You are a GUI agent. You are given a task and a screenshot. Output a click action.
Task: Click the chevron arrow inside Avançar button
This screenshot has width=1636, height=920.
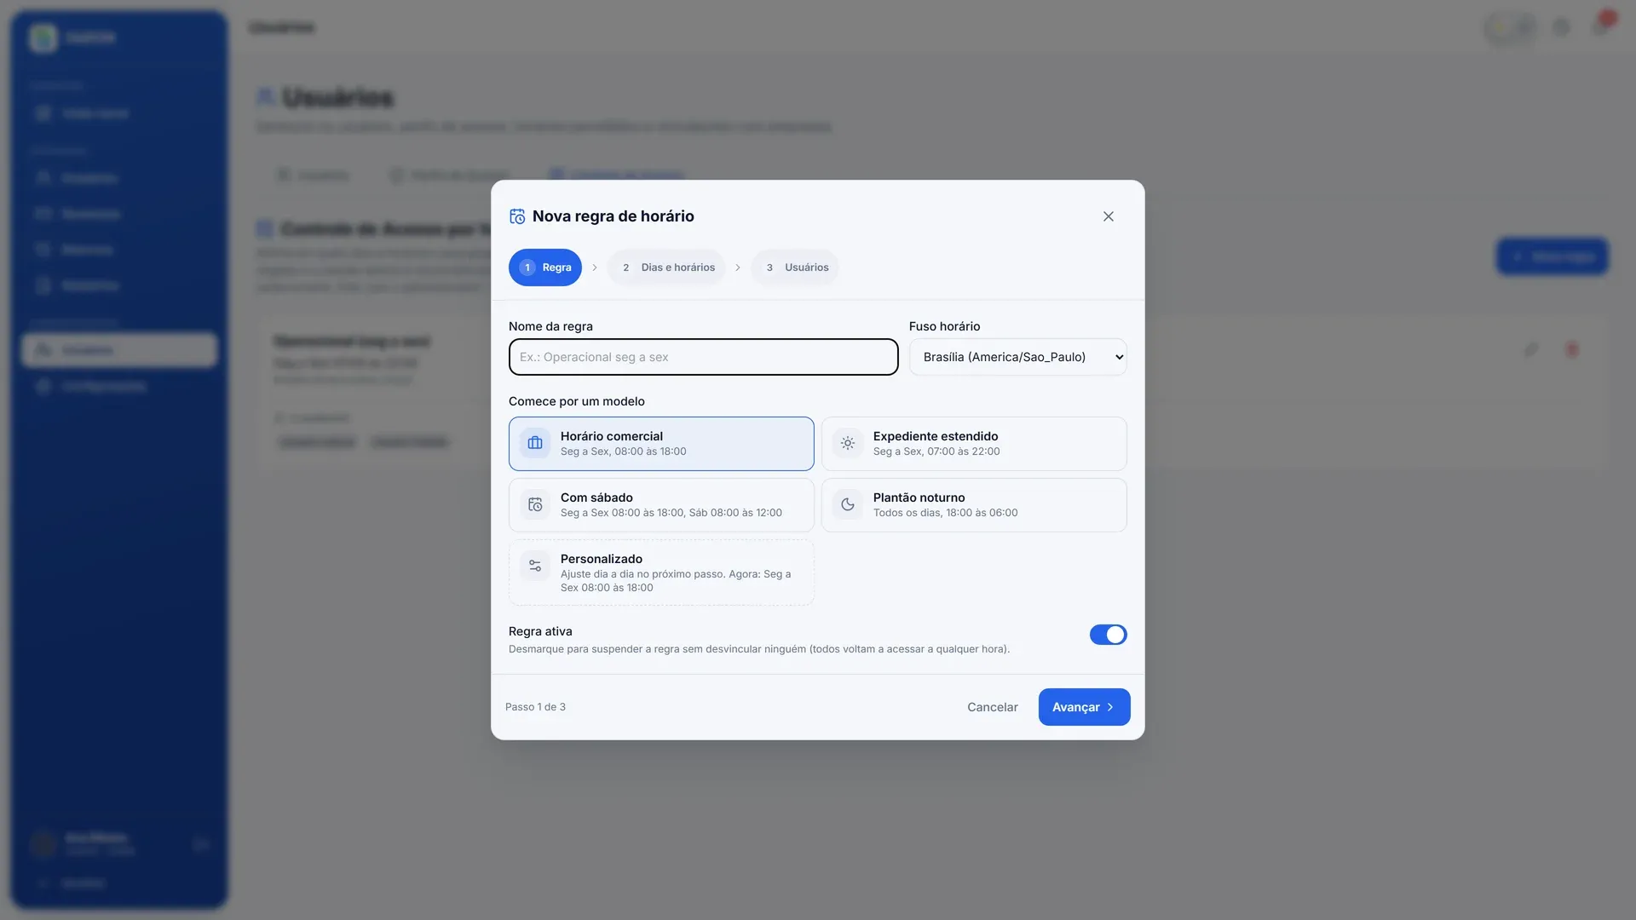(x=1109, y=707)
